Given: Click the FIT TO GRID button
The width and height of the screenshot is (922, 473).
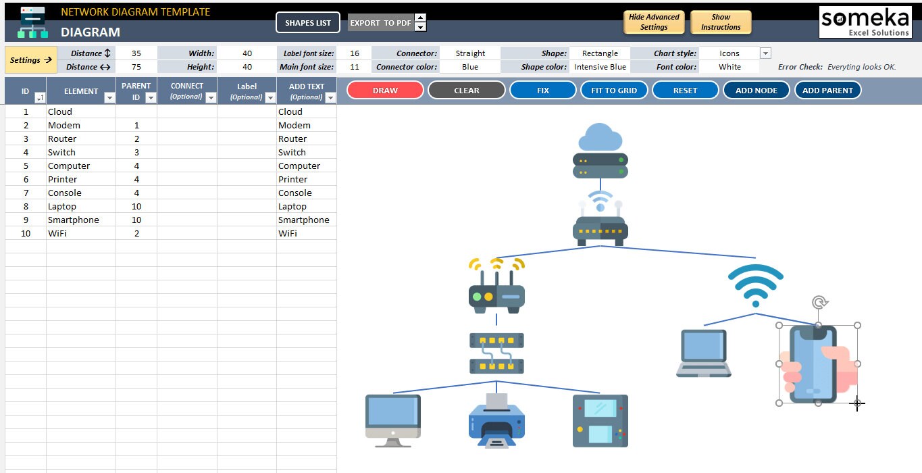Looking at the screenshot, I should (x=614, y=91).
